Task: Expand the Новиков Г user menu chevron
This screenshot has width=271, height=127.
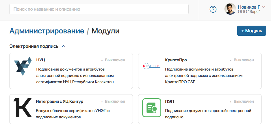Action: click(x=263, y=7)
